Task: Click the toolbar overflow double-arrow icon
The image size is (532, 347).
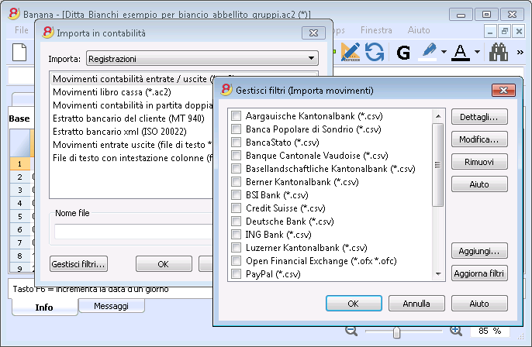Action: [x=520, y=52]
